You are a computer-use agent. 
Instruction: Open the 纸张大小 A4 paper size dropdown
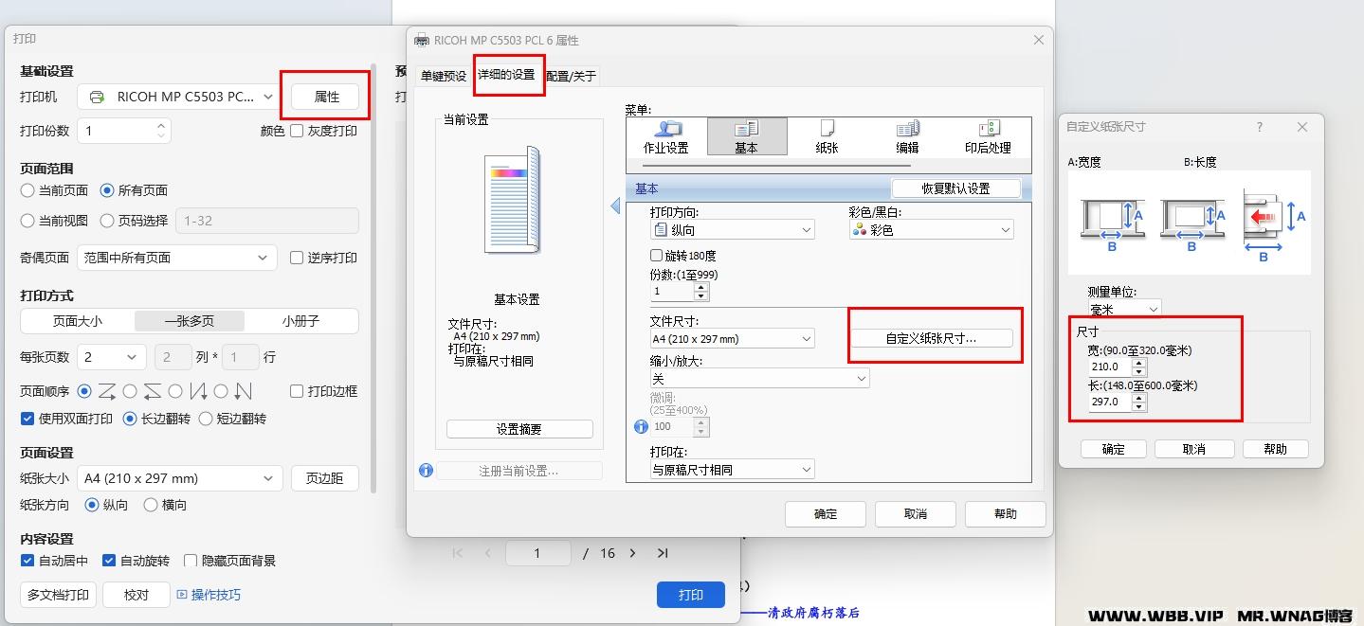(179, 477)
